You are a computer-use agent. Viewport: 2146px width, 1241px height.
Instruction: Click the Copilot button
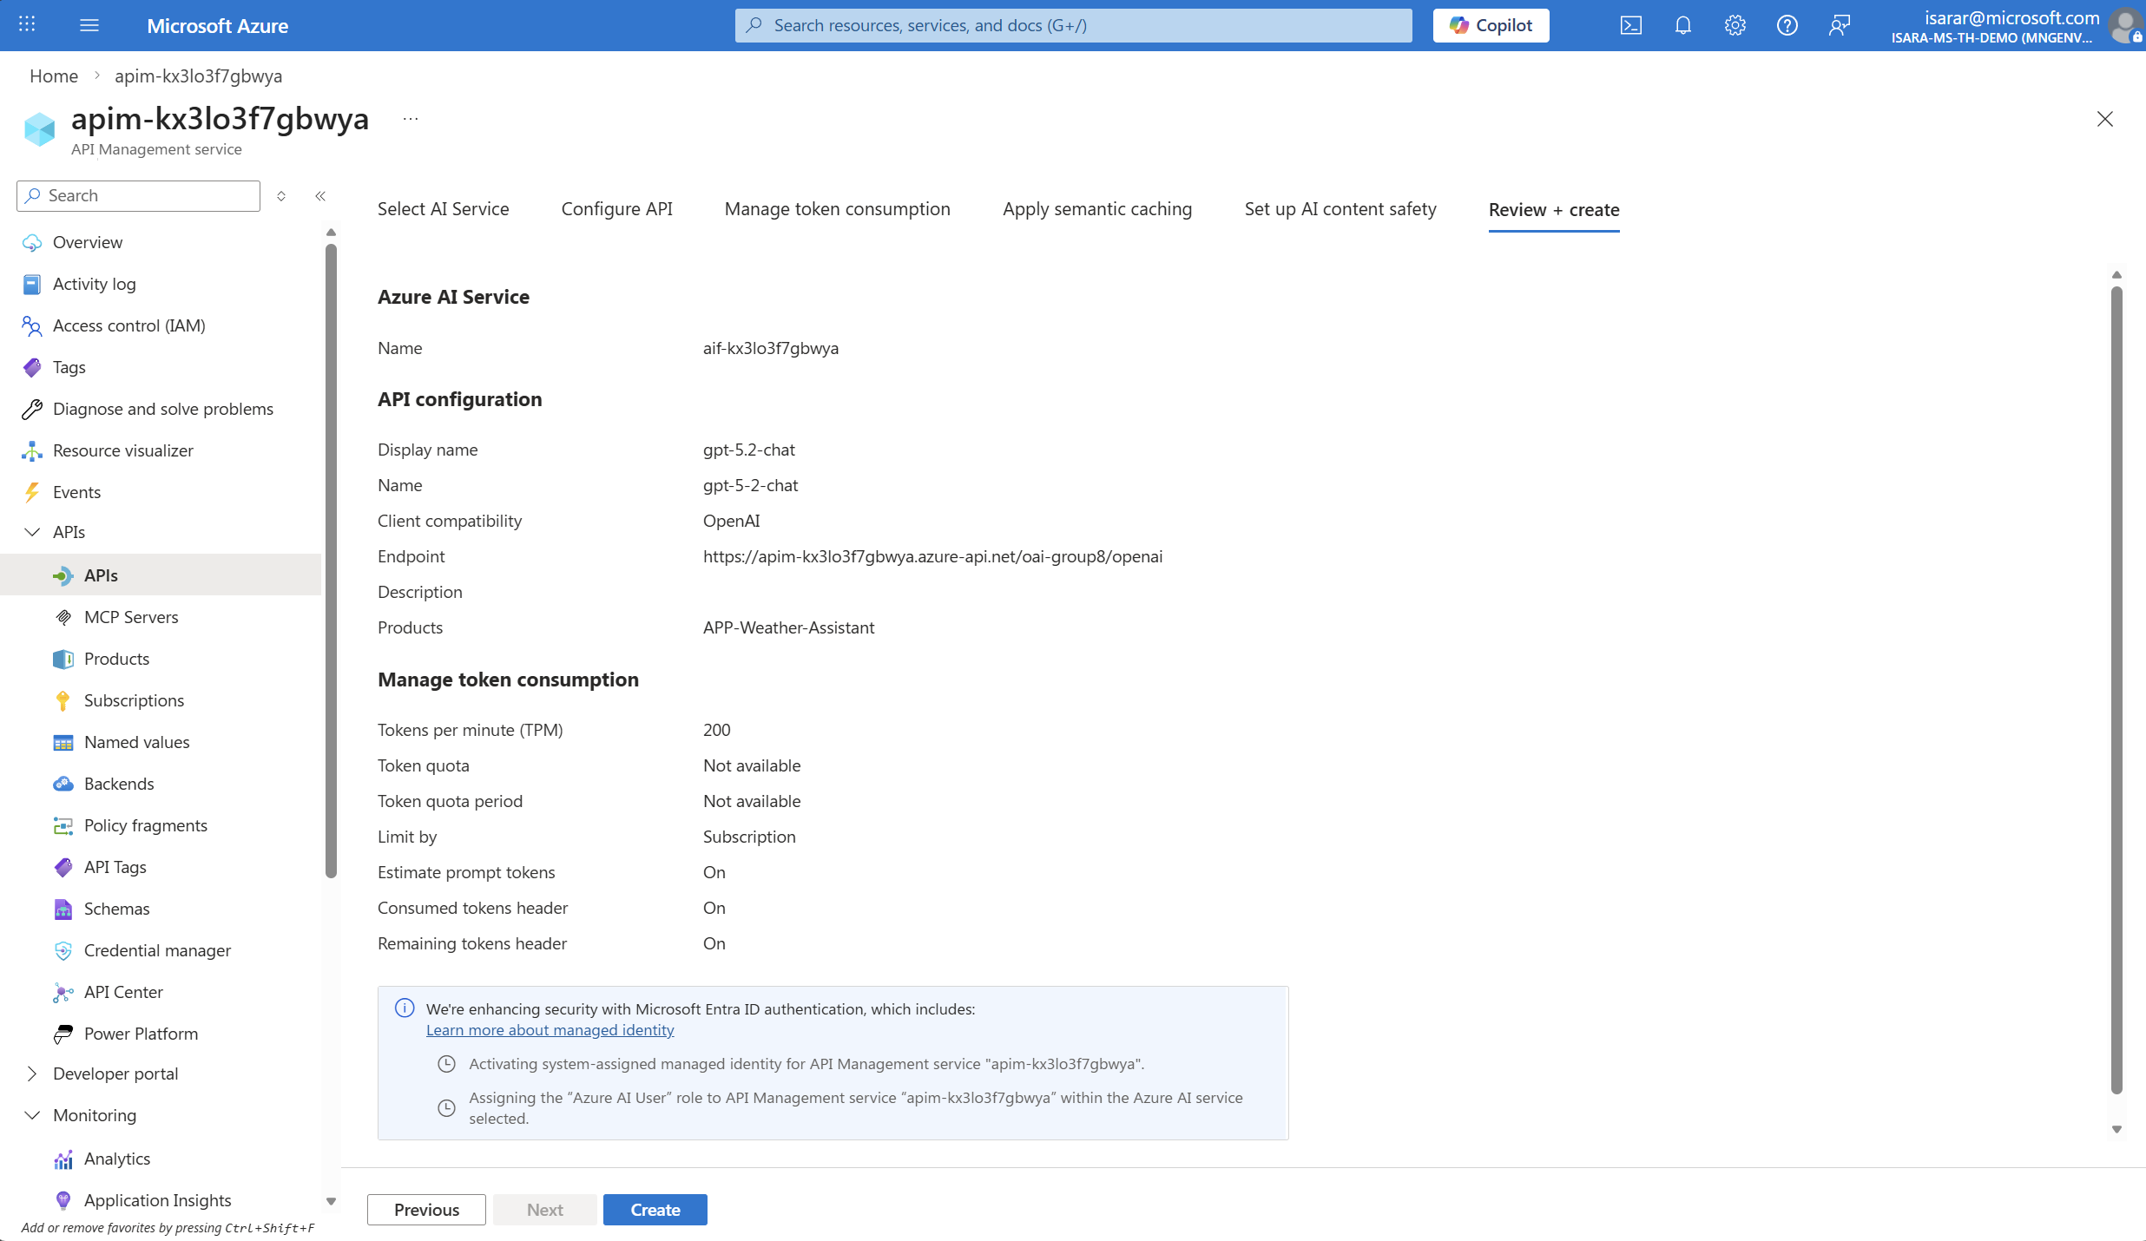[1491, 25]
